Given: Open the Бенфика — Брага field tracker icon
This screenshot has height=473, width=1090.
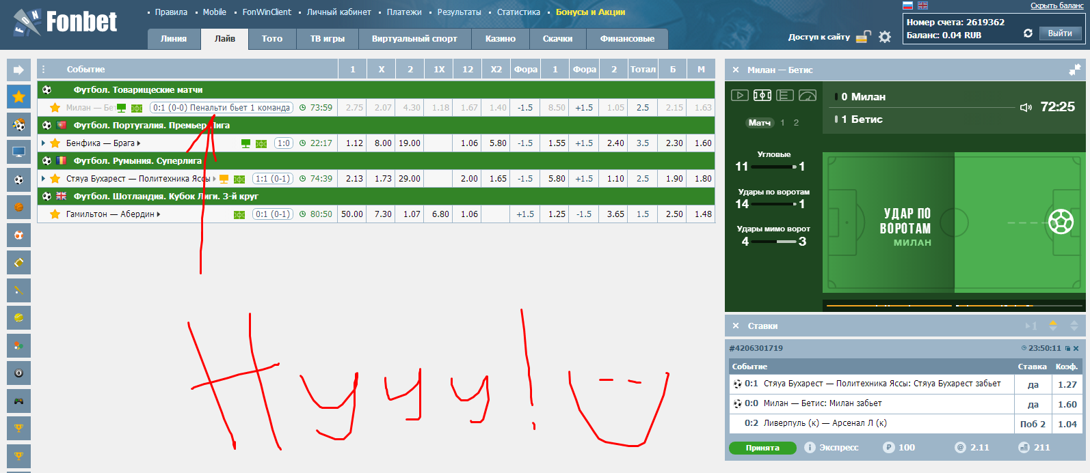Looking at the screenshot, I should click(x=261, y=143).
